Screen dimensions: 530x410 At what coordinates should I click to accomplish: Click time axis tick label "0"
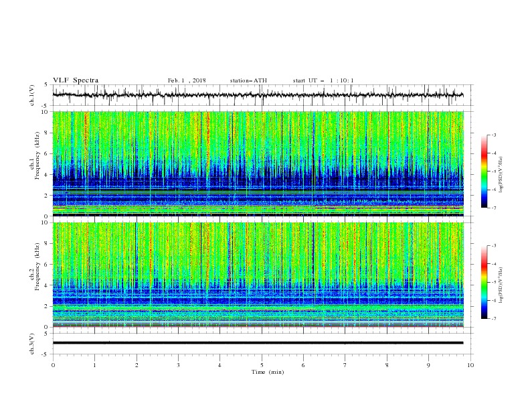[53, 365]
